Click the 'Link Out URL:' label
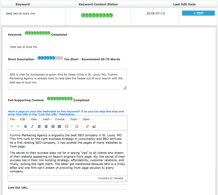218x195 pixels. pyautogui.click(x=18, y=188)
